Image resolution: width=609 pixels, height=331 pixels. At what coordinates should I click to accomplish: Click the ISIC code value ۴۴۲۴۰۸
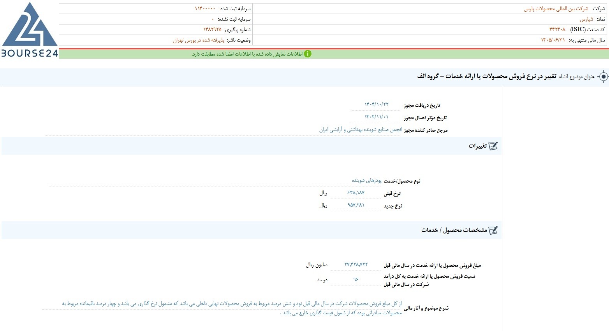(x=557, y=30)
